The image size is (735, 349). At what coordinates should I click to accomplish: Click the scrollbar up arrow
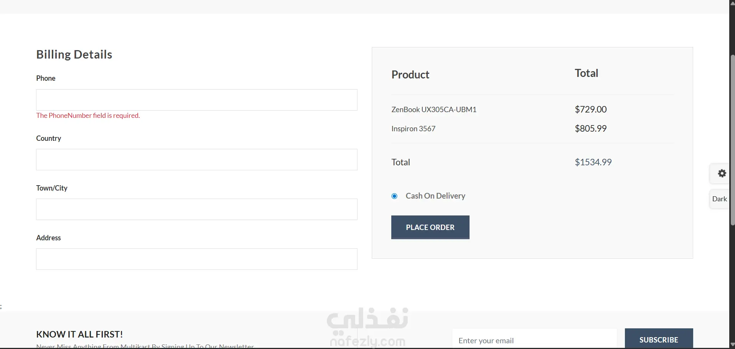[x=732, y=3]
